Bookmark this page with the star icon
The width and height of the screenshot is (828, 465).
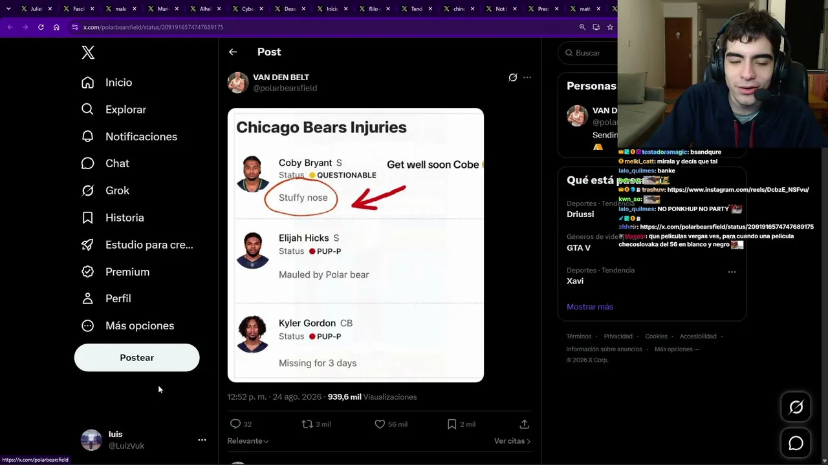pyautogui.click(x=609, y=27)
